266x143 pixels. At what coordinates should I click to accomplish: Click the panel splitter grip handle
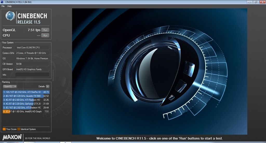coord(53,75)
